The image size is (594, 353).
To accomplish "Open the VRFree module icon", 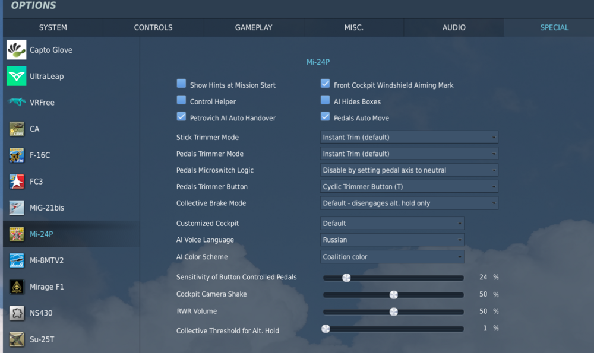I will (x=17, y=102).
